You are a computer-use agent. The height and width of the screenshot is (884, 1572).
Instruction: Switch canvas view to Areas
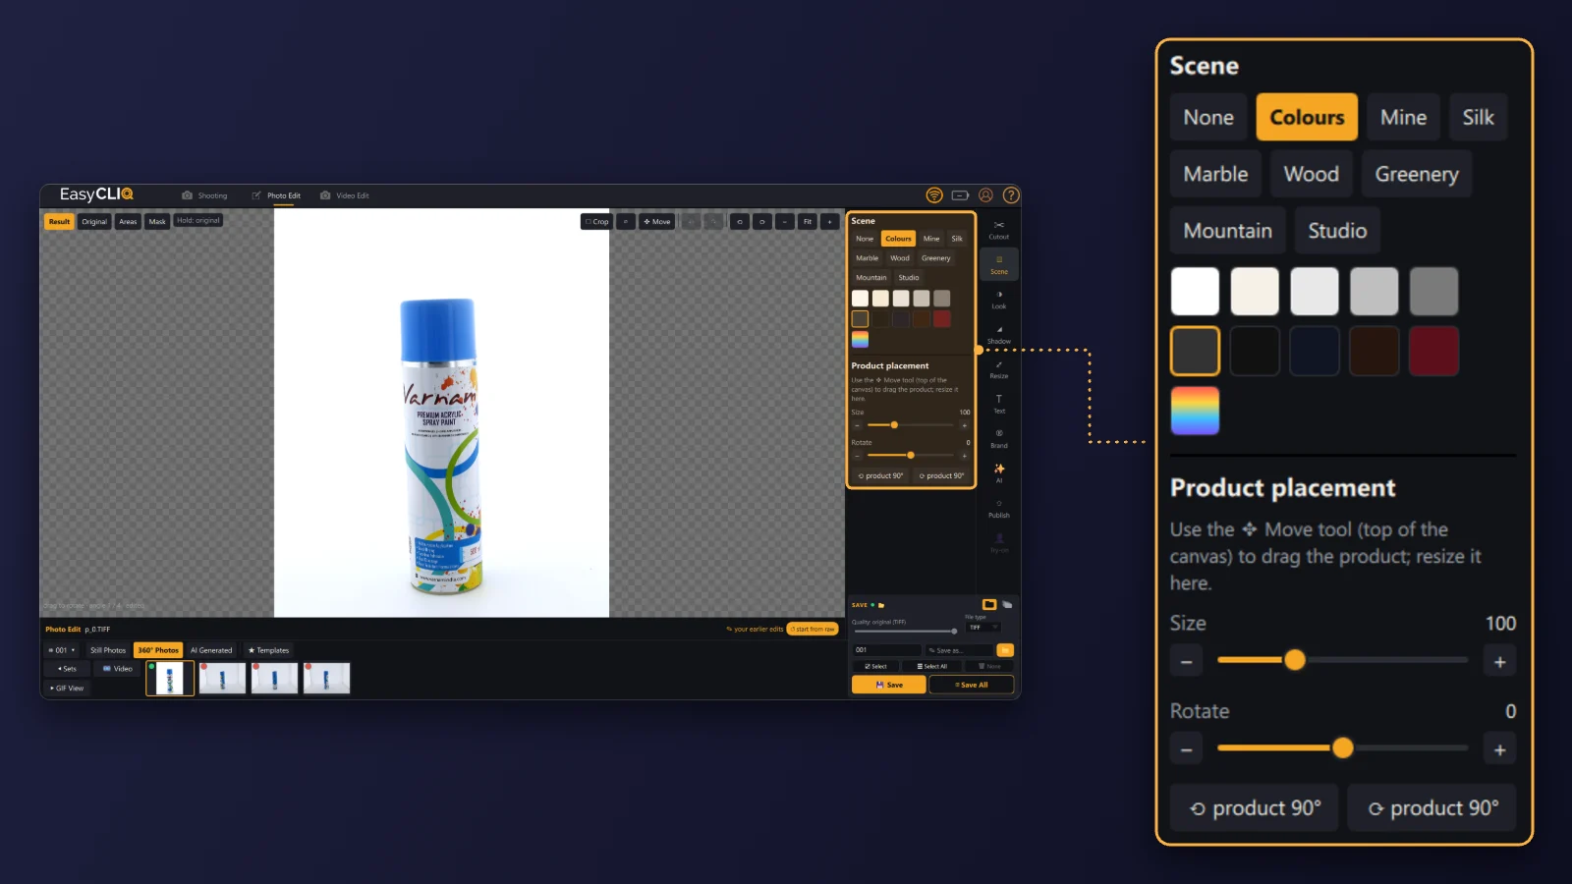[x=128, y=222]
